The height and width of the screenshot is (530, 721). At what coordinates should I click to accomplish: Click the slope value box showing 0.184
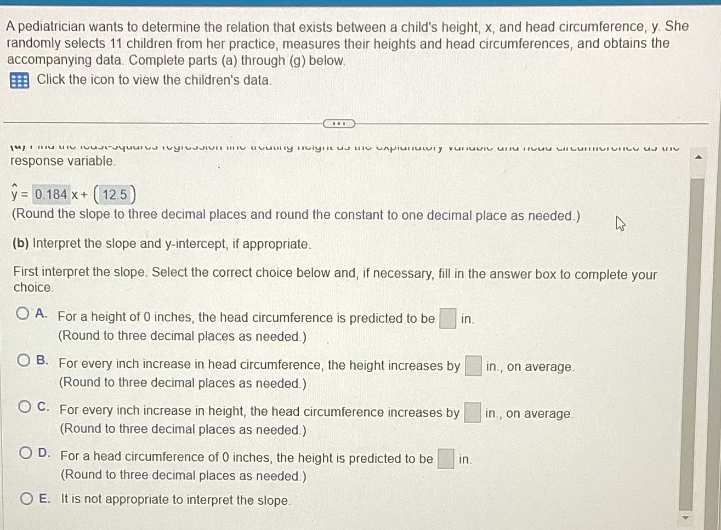pos(50,195)
